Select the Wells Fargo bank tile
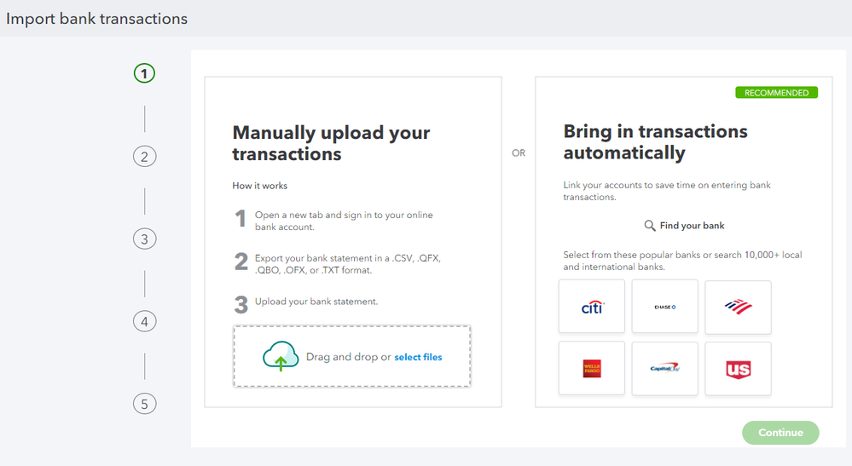The image size is (852, 466). [x=592, y=369]
